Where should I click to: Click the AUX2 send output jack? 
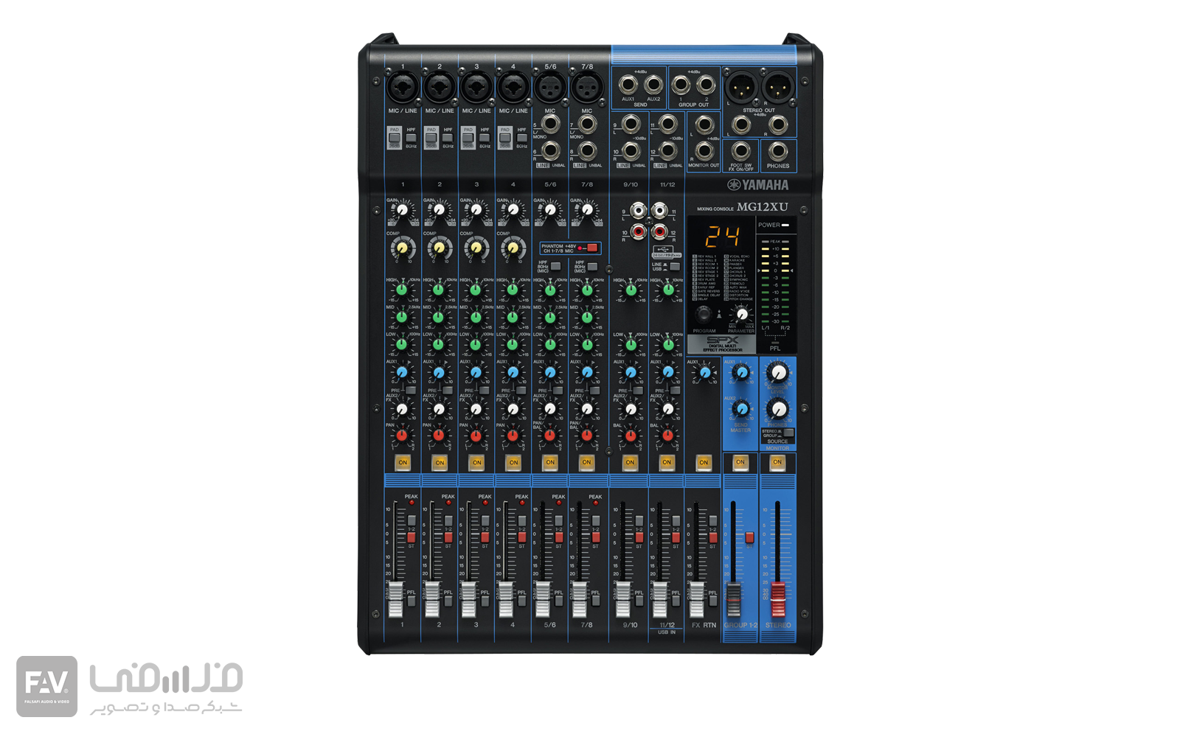pos(653,84)
